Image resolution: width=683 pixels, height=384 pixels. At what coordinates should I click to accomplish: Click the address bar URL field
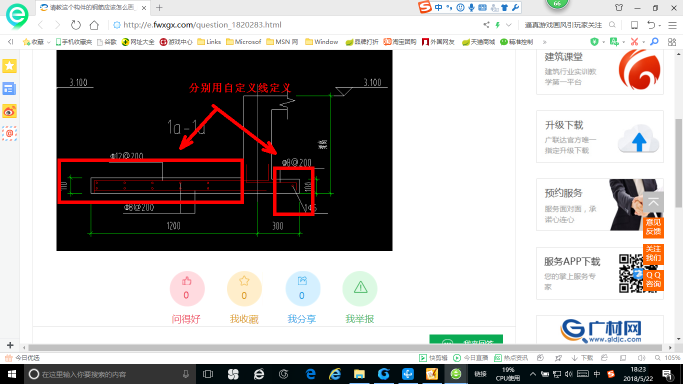coord(295,25)
